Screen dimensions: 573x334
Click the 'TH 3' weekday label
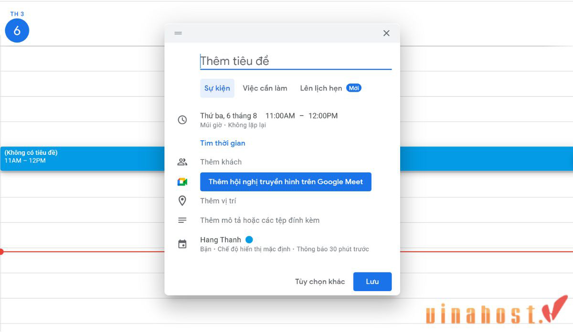(x=17, y=14)
